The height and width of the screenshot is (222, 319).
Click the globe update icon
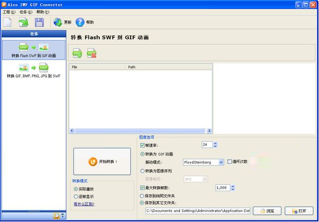click(x=58, y=22)
